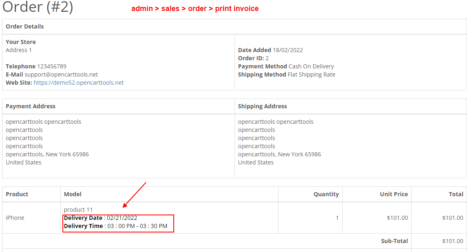The image size is (467, 252).
Task: Click the admin breadcrumb entry
Action: [x=142, y=9]
